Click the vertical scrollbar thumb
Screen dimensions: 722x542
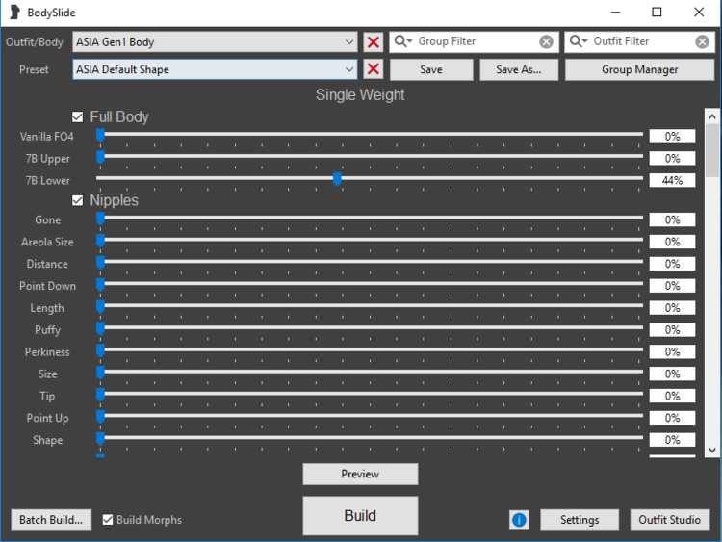click(711, 150)
